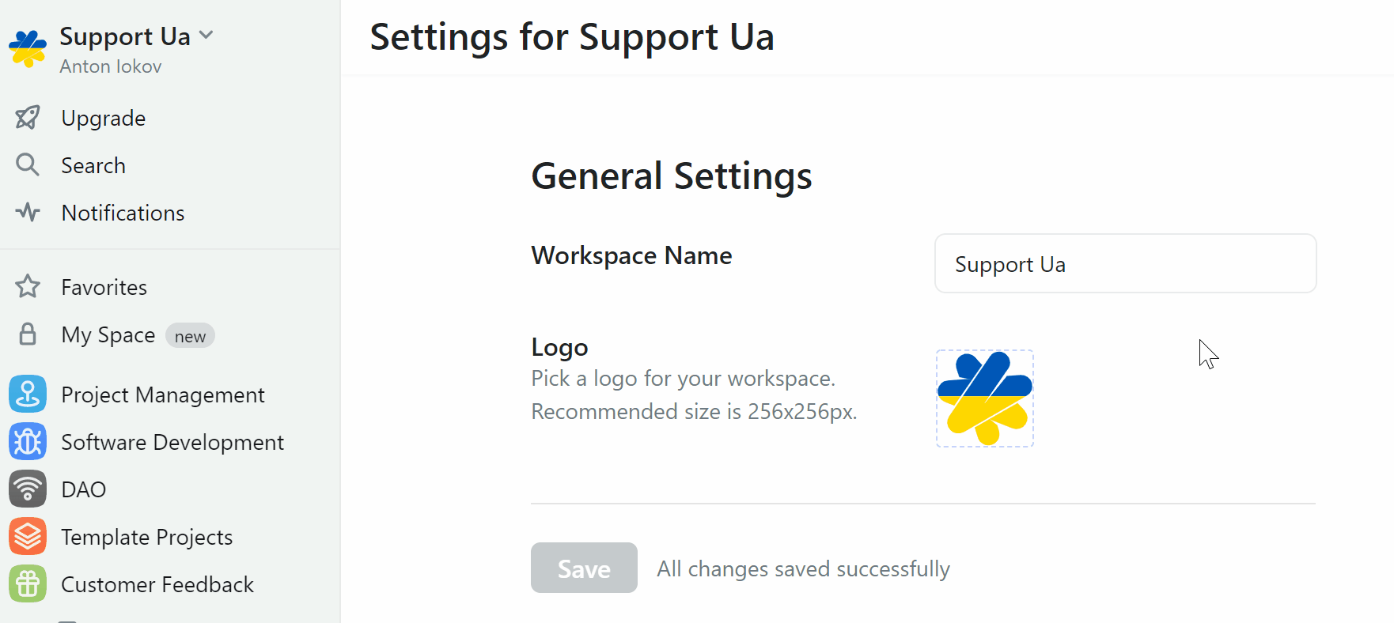
Task: Select the Customer Feedback space entry
Action: tap(157, 583)
